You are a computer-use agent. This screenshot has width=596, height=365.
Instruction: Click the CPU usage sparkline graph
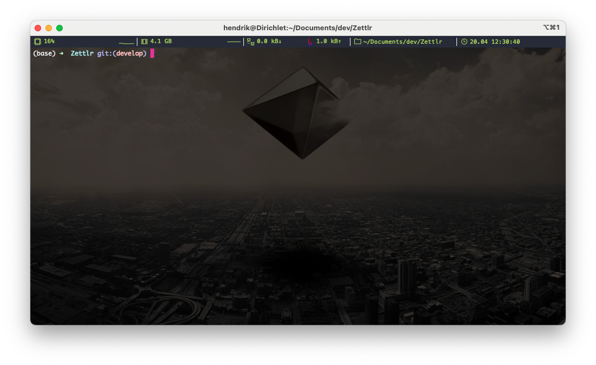coord(126,43)
